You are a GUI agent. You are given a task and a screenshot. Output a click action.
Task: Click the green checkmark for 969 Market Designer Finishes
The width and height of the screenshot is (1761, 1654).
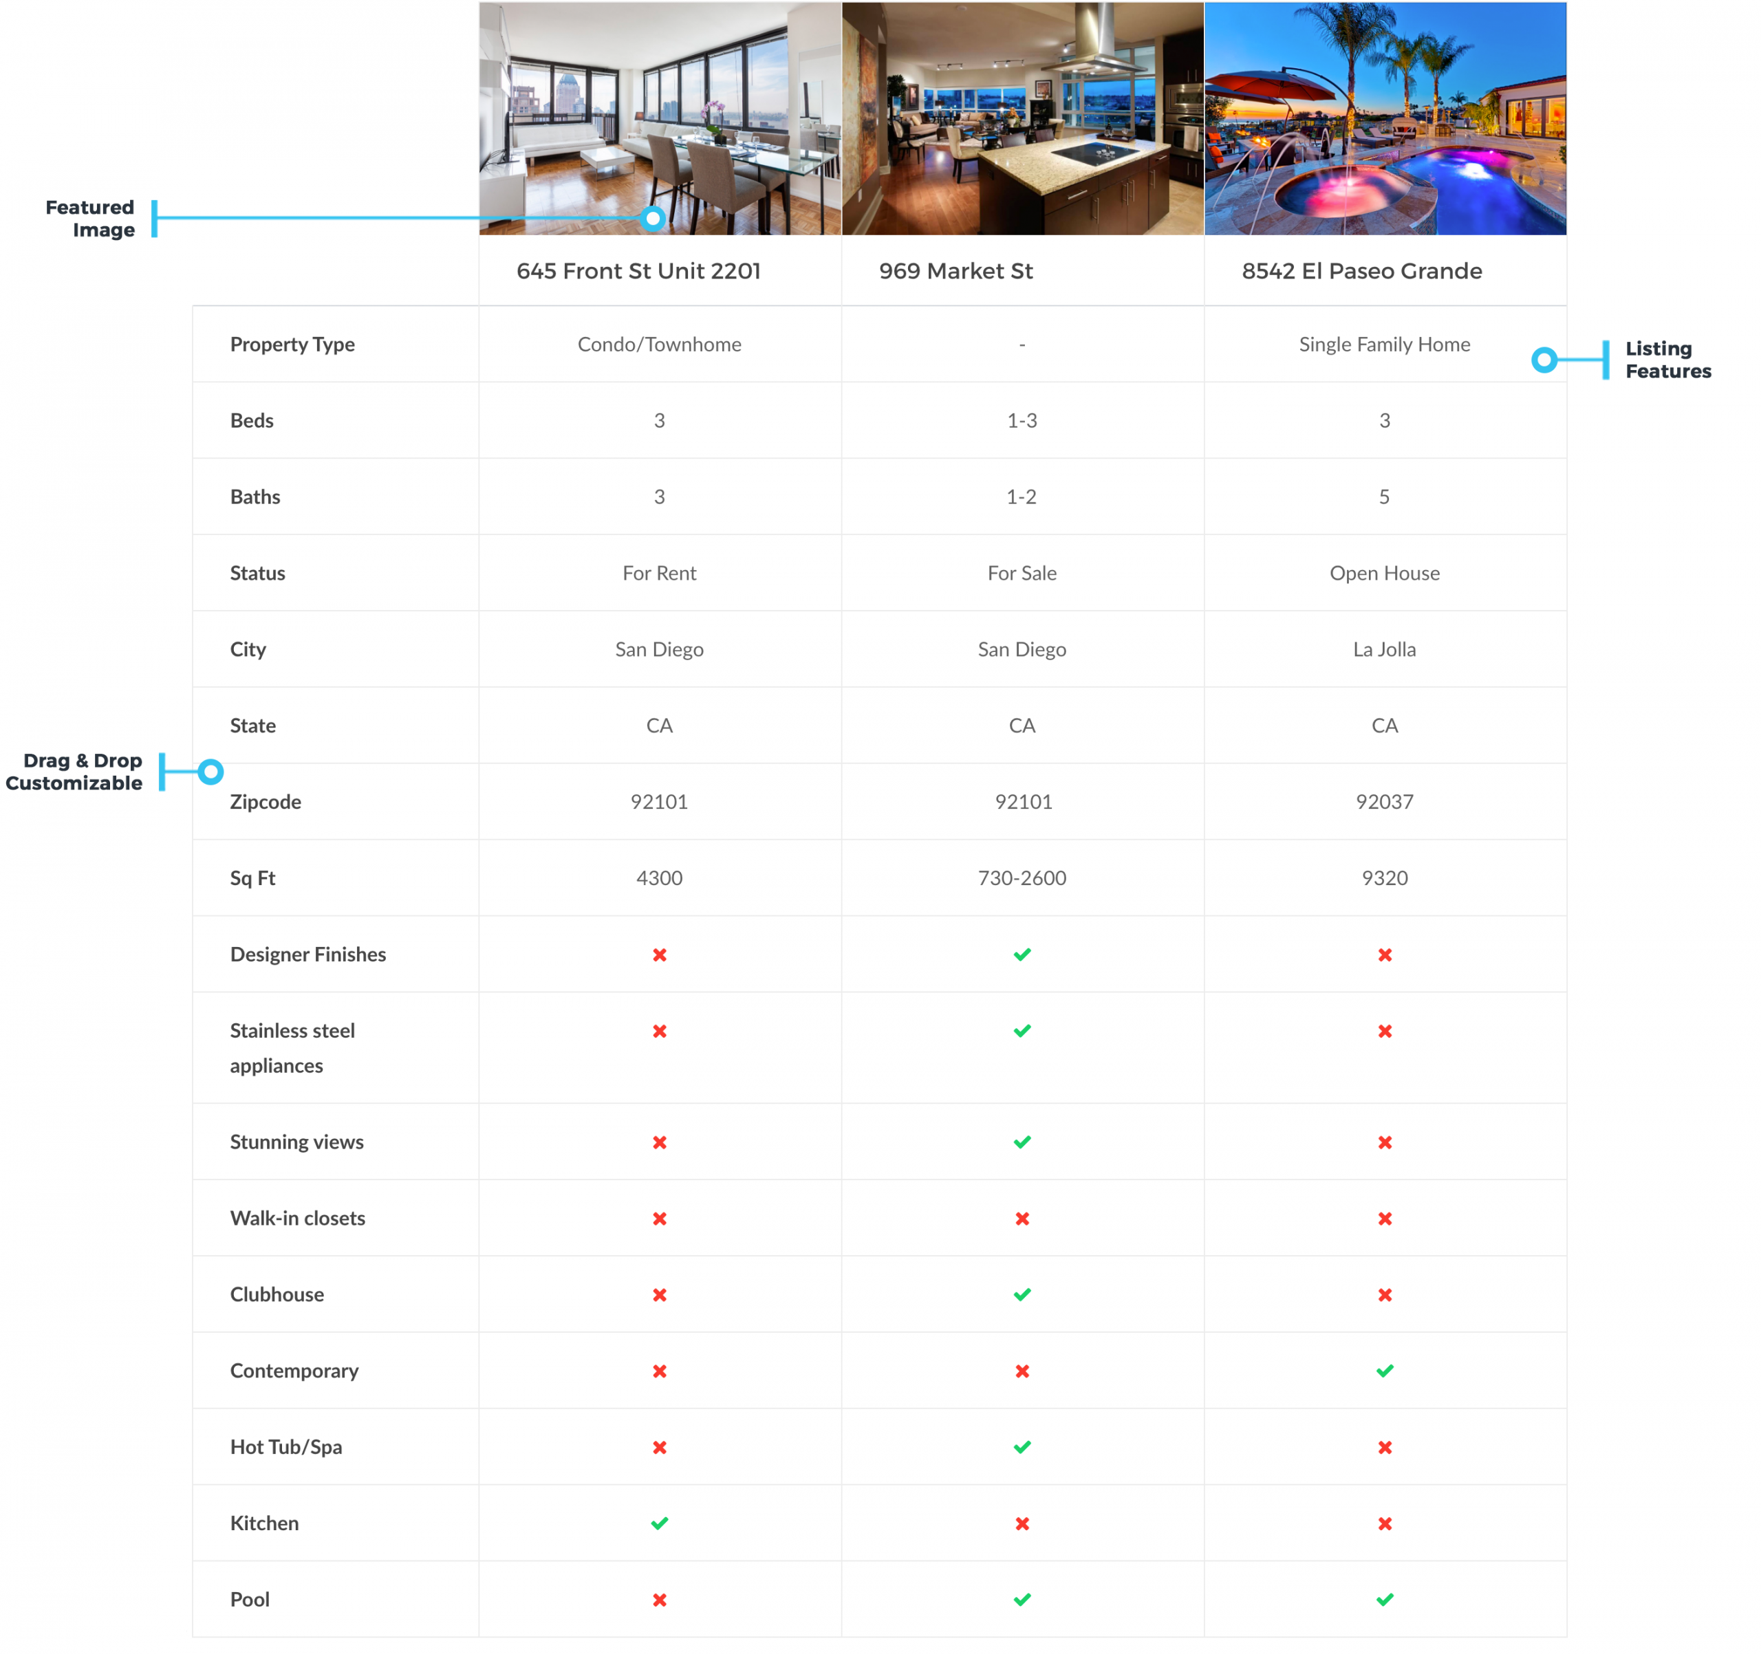(1022, 955)
